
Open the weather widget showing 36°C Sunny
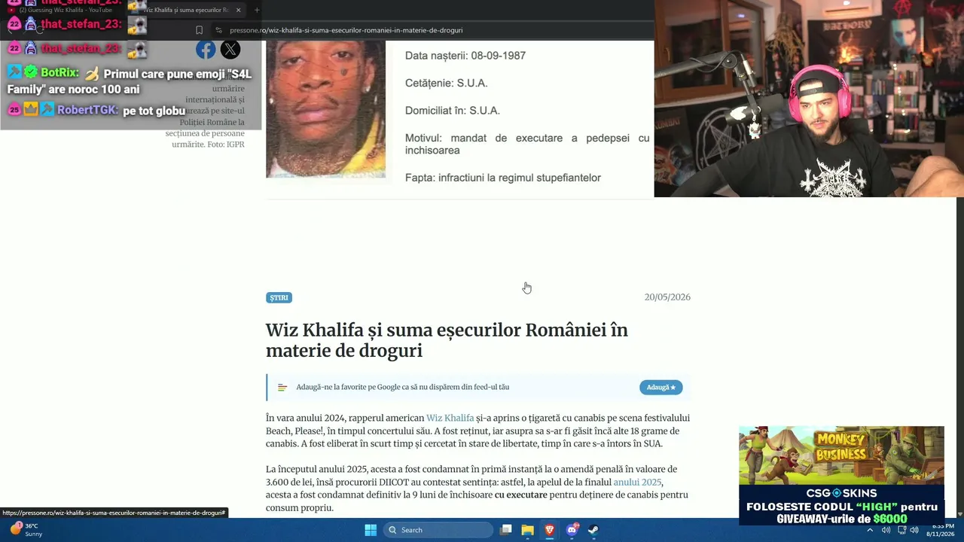point(26,530)
